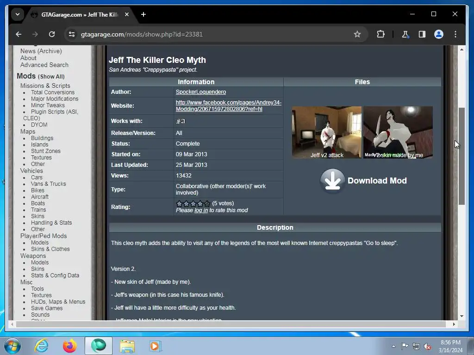Viewport: 474px width, 355px height.
Task: Open Chrome Labs flask icon
Action: click(405, 34)
